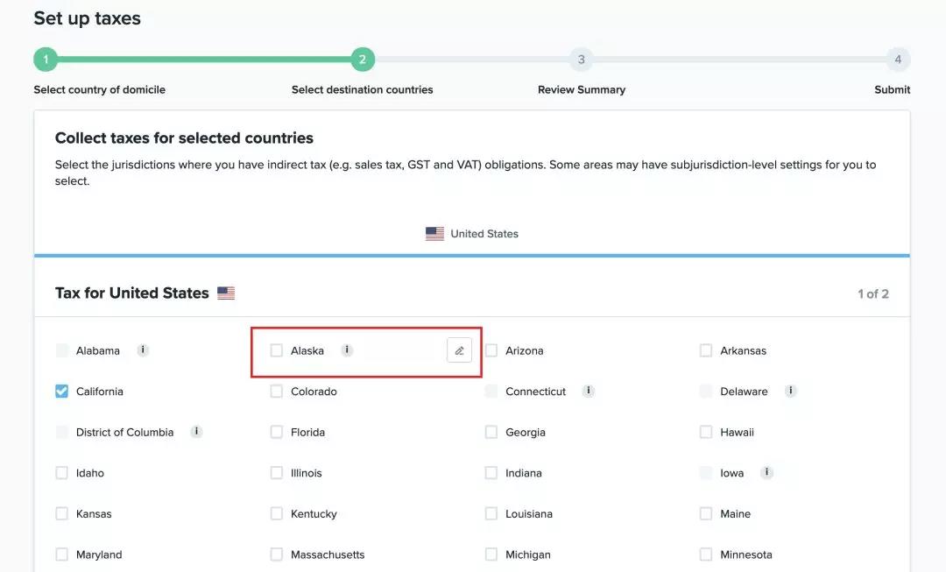946x572 pixels.
Task: Click the info icon next to Alabama
Action: pos(143,350)
